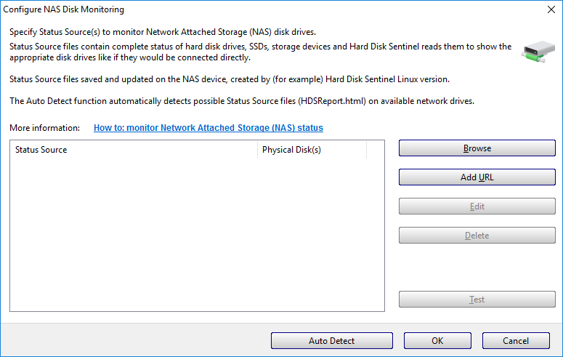Open the NAS status how-to link

[x=208, y=128]
